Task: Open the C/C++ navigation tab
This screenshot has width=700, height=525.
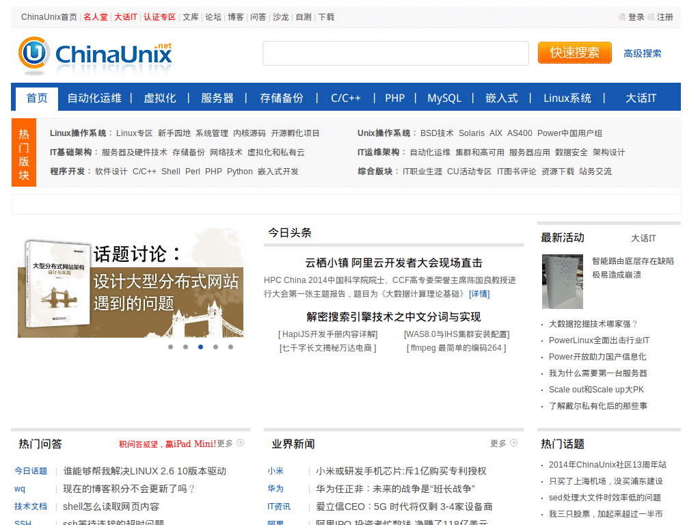Action: pos(345,98)
